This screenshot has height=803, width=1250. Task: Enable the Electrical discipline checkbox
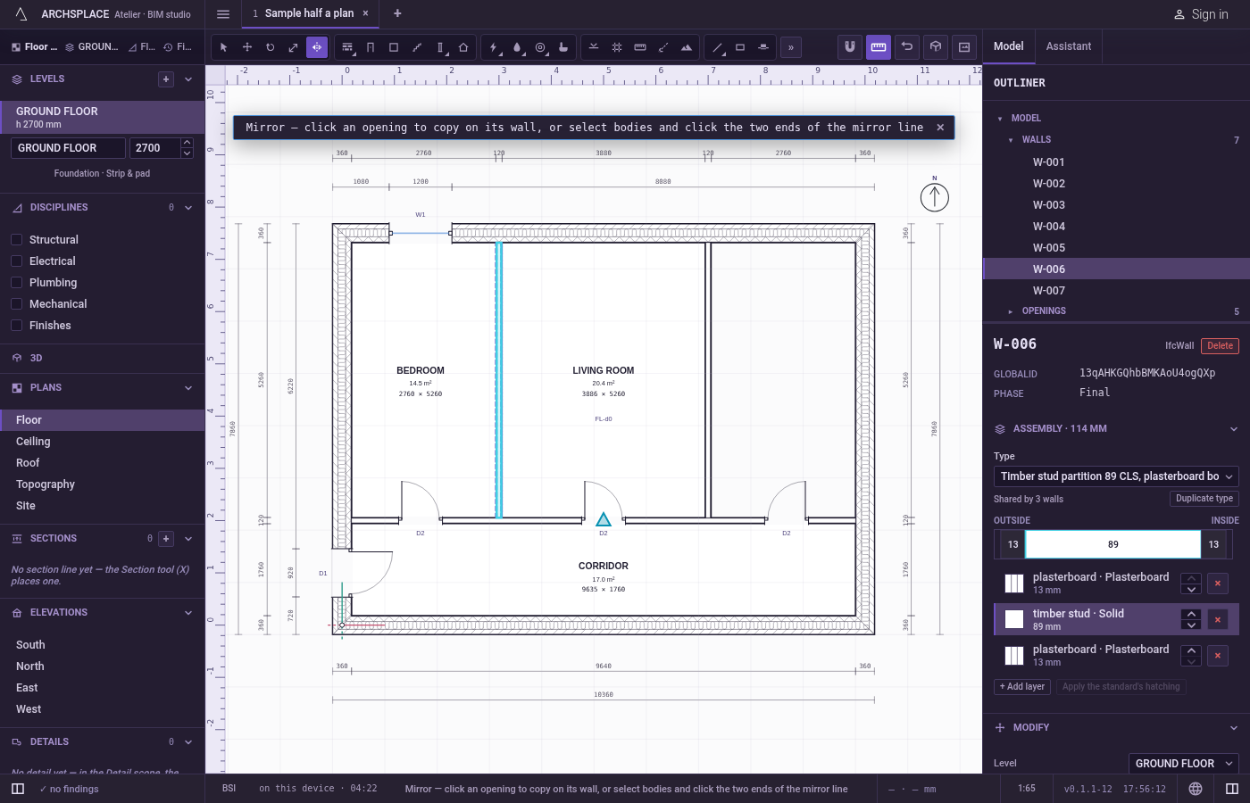[x=16, y=261]
